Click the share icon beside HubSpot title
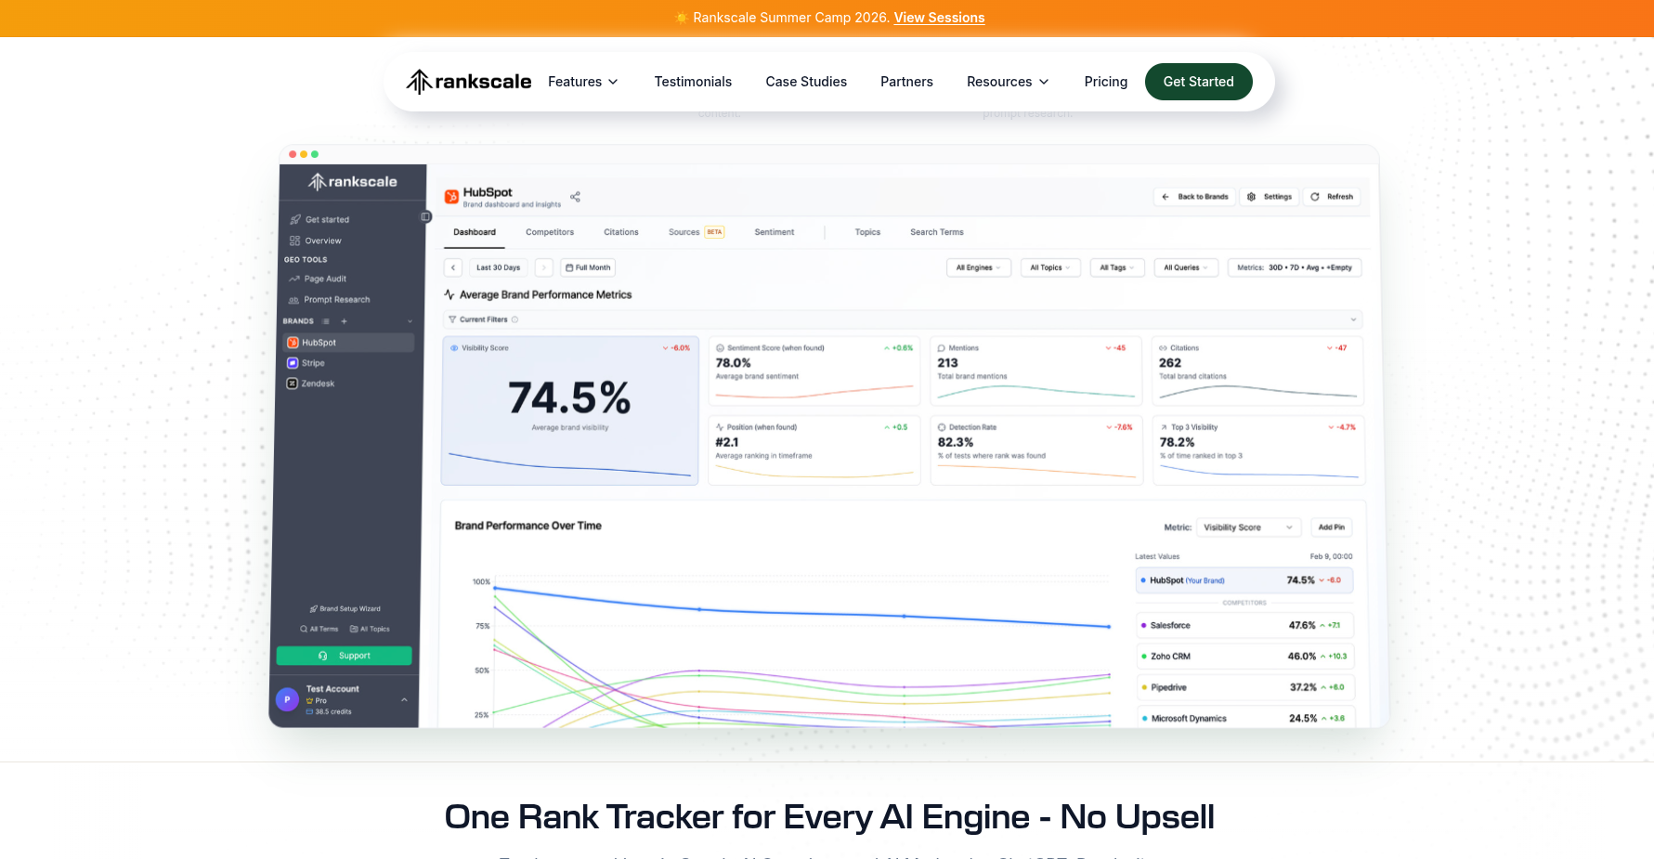The image size is (1654, 859). [575, 197]
